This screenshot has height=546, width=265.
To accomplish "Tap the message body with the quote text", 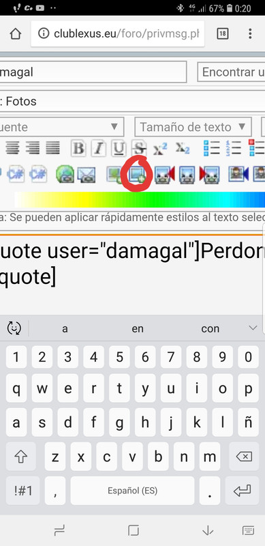I will click(132, 275).
